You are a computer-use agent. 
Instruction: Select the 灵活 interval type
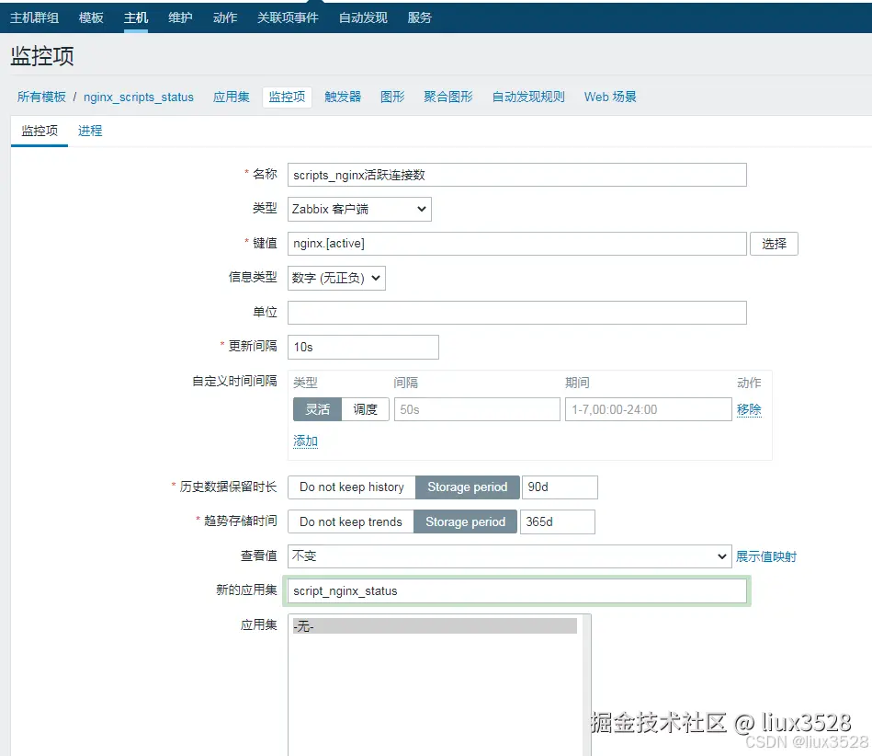click(x=317, y=409)
